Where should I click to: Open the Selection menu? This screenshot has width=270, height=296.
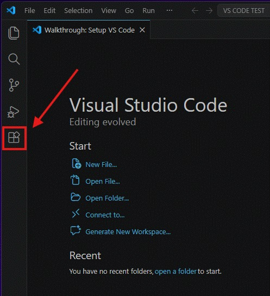click(x=78, y=11)
